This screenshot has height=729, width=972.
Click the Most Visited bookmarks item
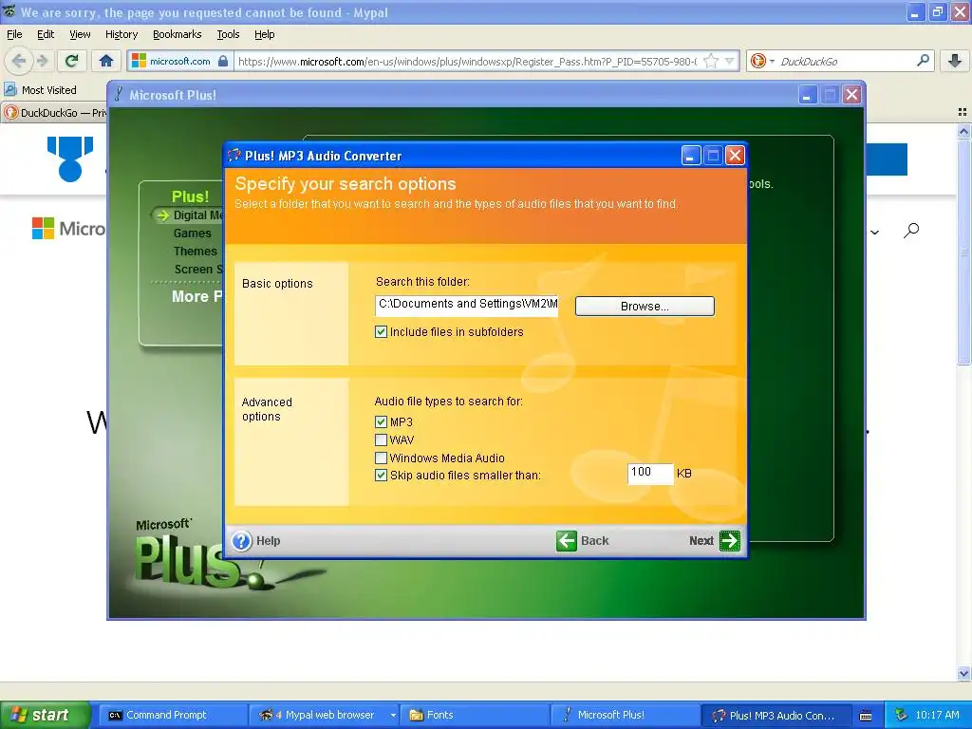(40, 90)
